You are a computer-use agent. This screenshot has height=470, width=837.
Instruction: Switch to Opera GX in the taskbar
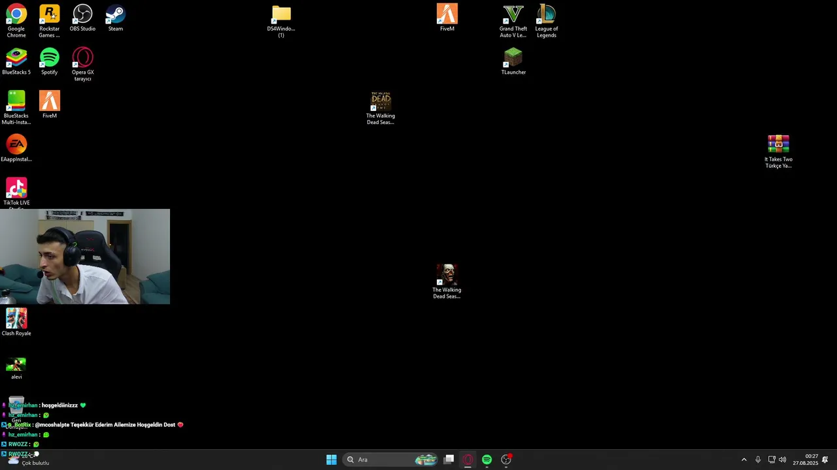[x=468, y=460]
